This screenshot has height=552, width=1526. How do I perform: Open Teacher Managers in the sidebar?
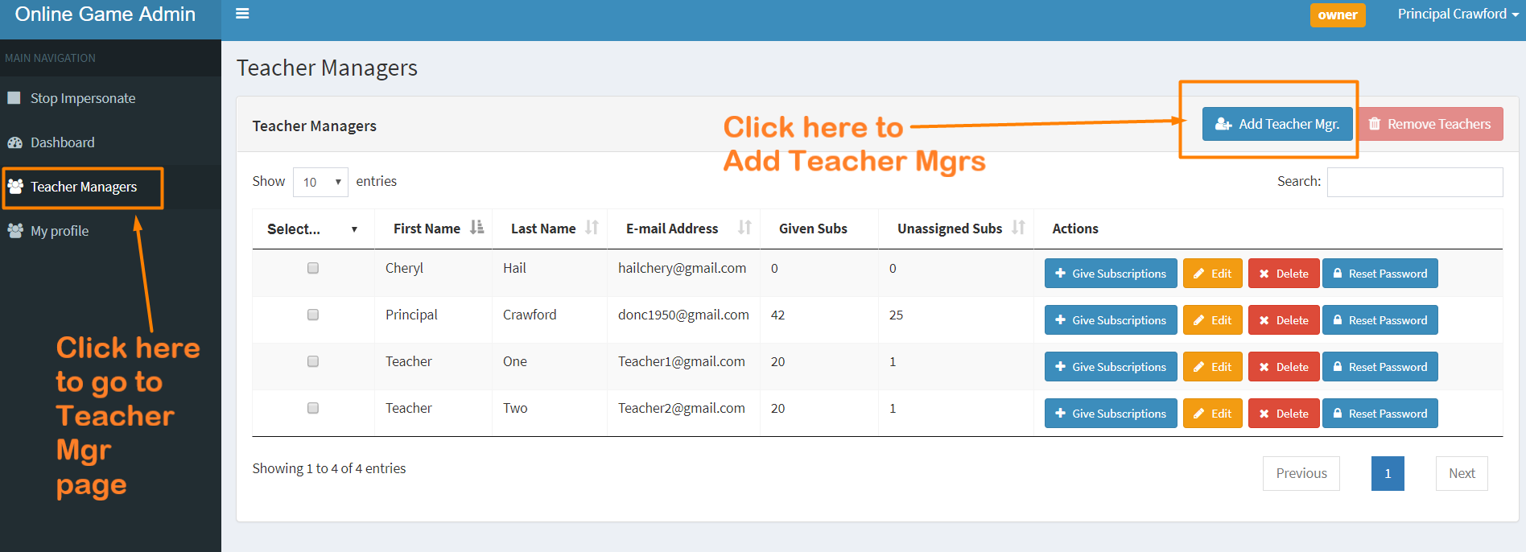coord(83,187)
